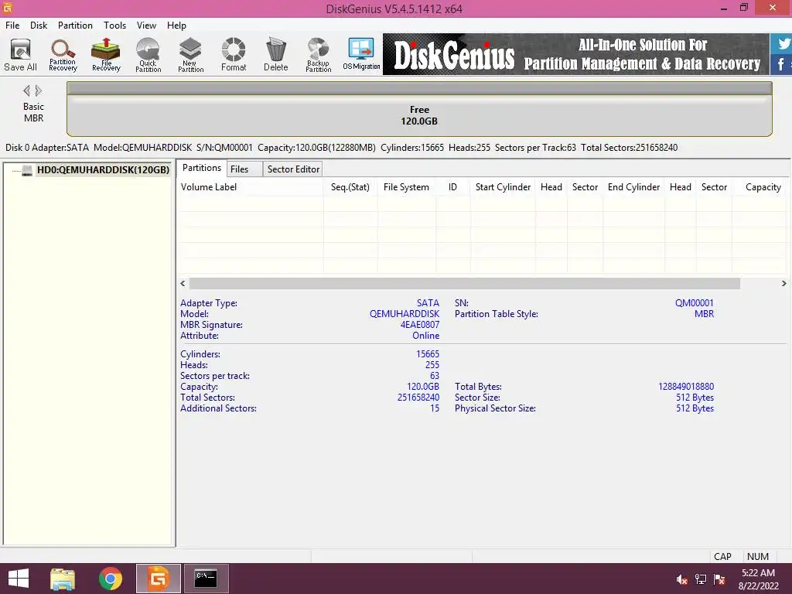The height and width of the screenshot is (594, 792).
Task: Launch Google Chrome from taskbar
Action: click(111, 579)
